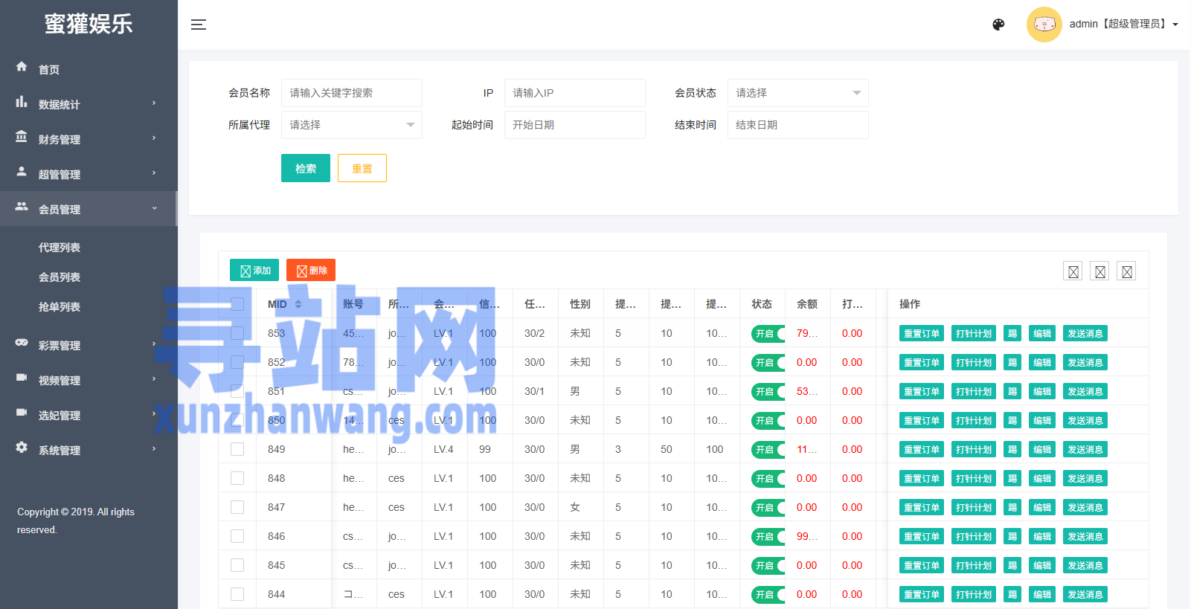Click the home icon in sidebar

(22, 67)
